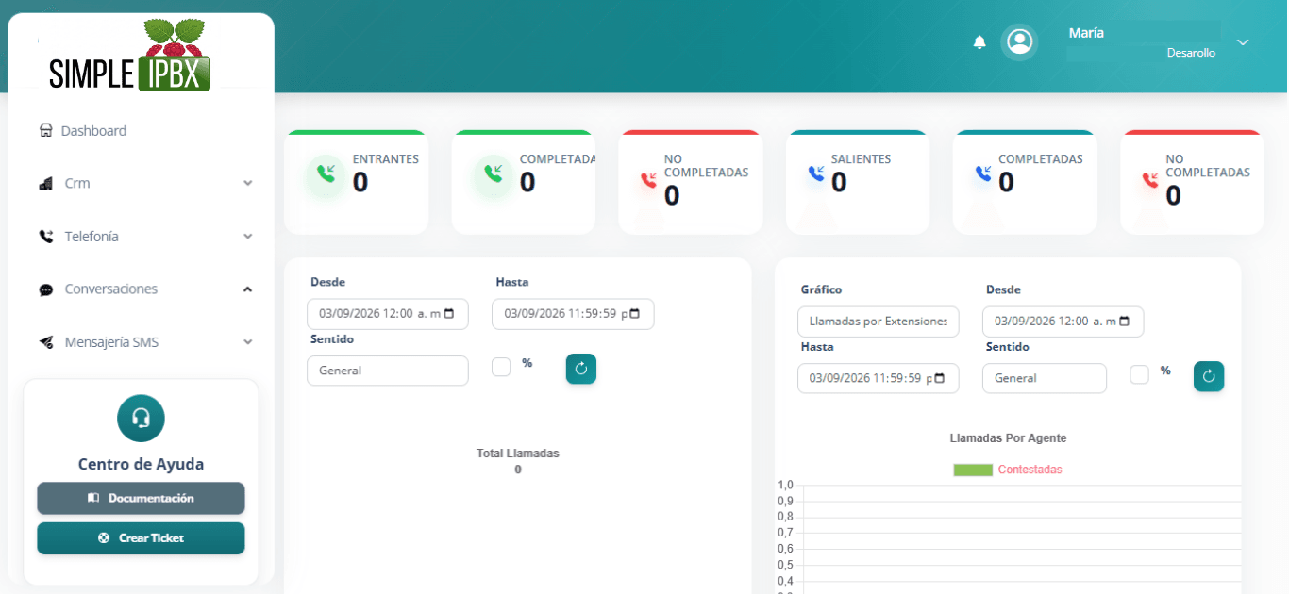Screen dimensions: 1289x594
Task: Refresh the Llamadas Por Agente chart
Action: (x=1209, y=376)
